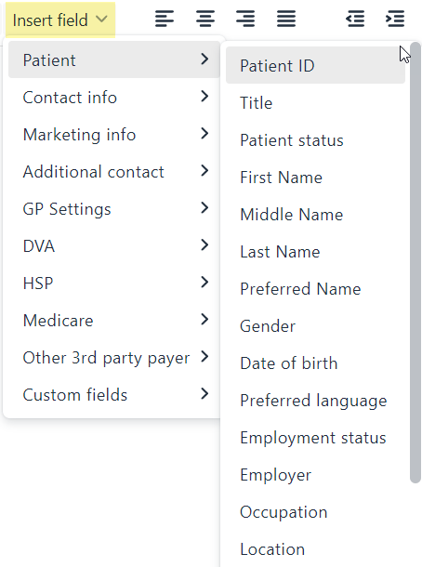This screenshot has height=567, width=422.
Task: Open the Other 3rd party payer submenu
Action: (114, 358)
